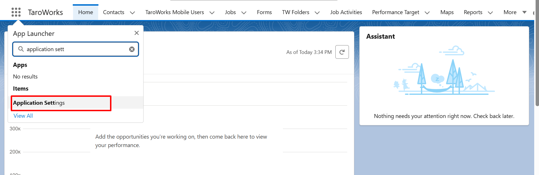Click the Assistant panel heading
The image size is (539, 175).
point(380,36)
